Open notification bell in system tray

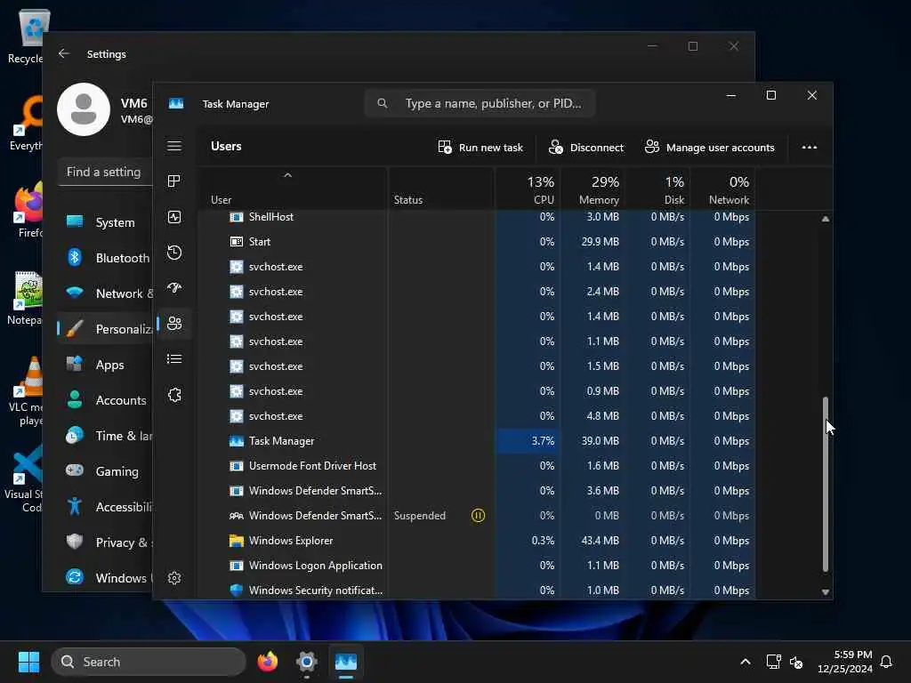pos(887,662)
